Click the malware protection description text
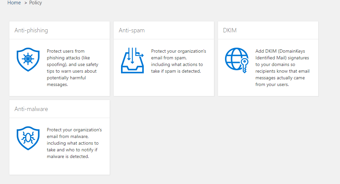 [x=74, y=143]
